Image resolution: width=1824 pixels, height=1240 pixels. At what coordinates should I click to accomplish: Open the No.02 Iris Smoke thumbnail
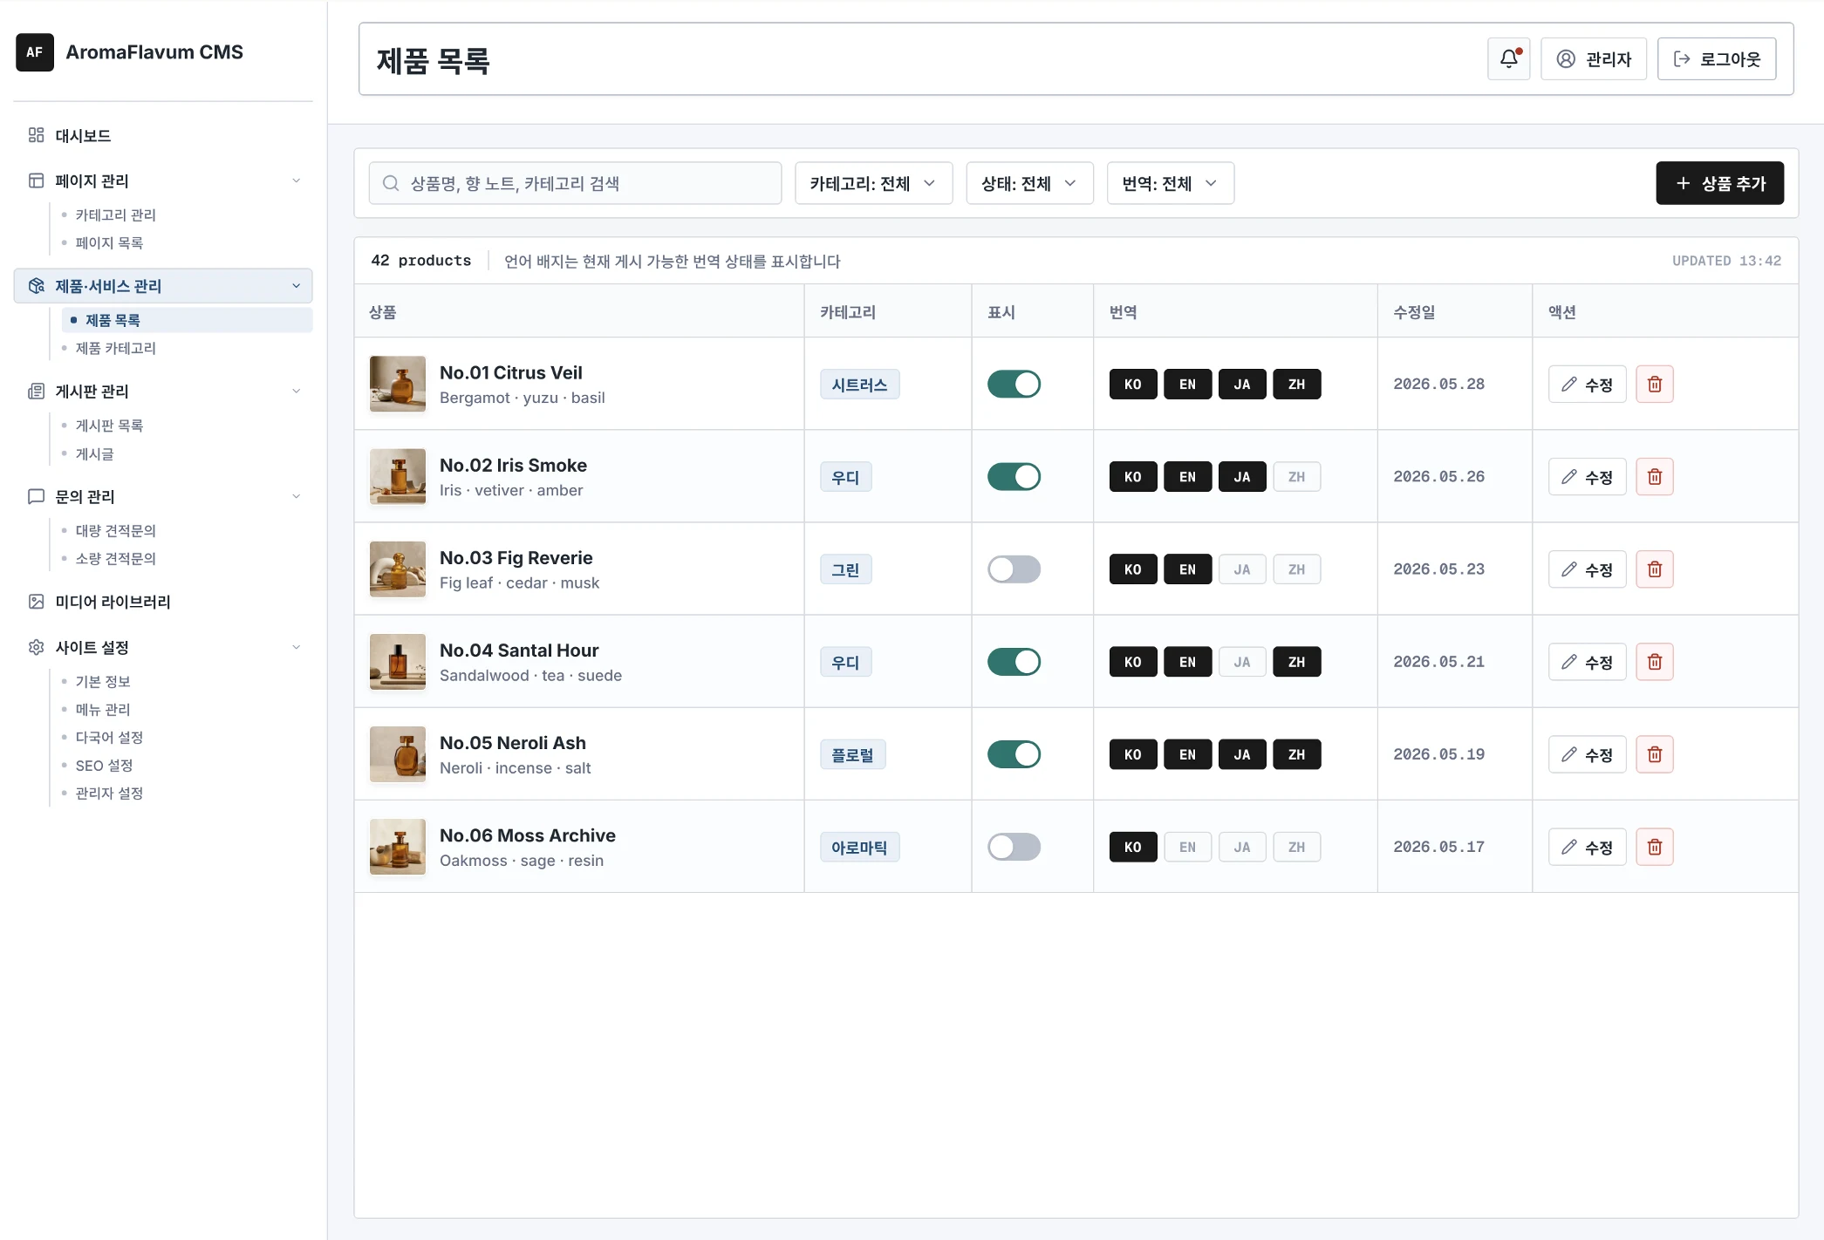click(x=397, y=476)
